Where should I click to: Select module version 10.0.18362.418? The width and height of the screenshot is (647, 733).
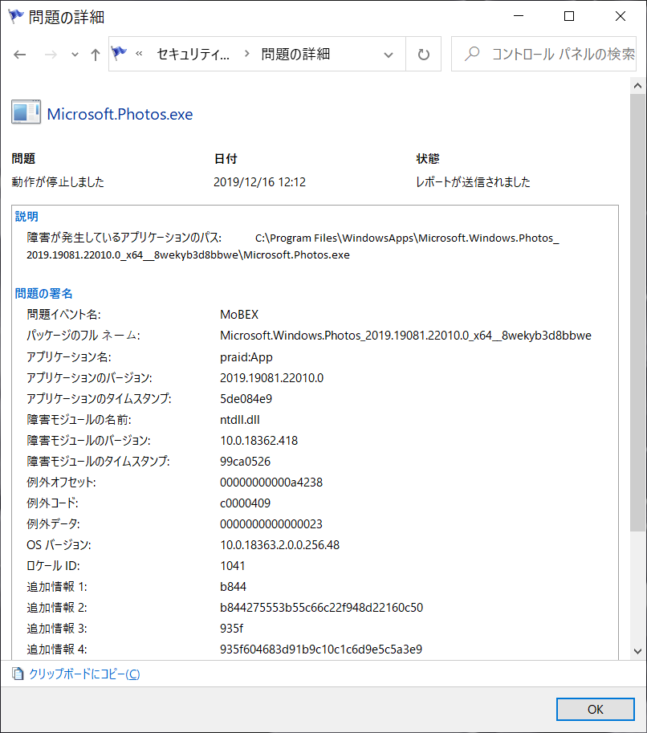coord(259,440)
